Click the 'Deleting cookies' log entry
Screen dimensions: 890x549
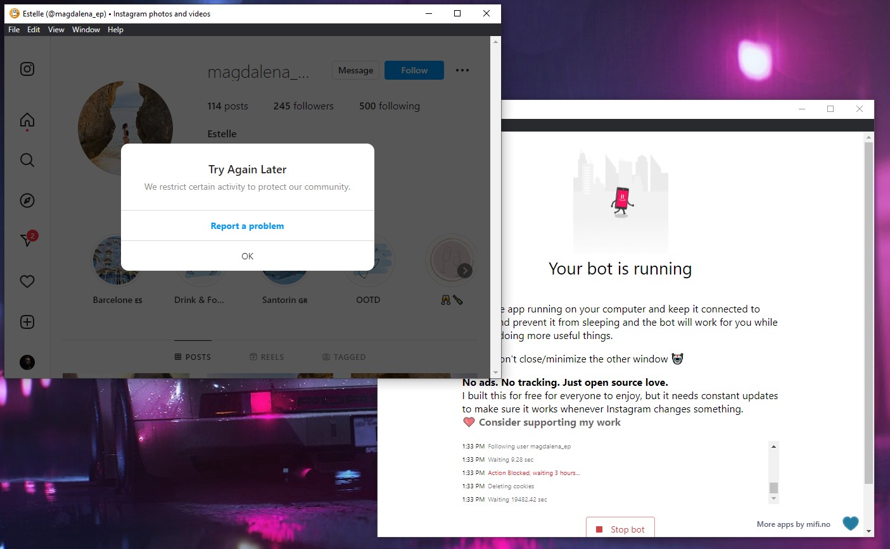(x=511, y=486)
